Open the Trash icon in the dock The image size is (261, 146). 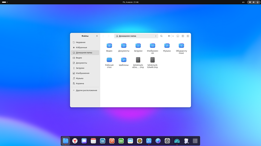coord(187,141)
